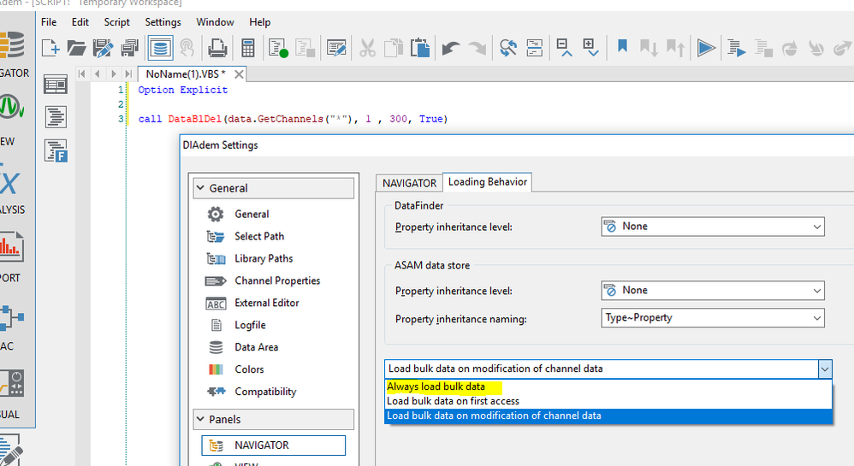Open the calculator icon in toolbar
Screen dimensions: 854x466
248,48
